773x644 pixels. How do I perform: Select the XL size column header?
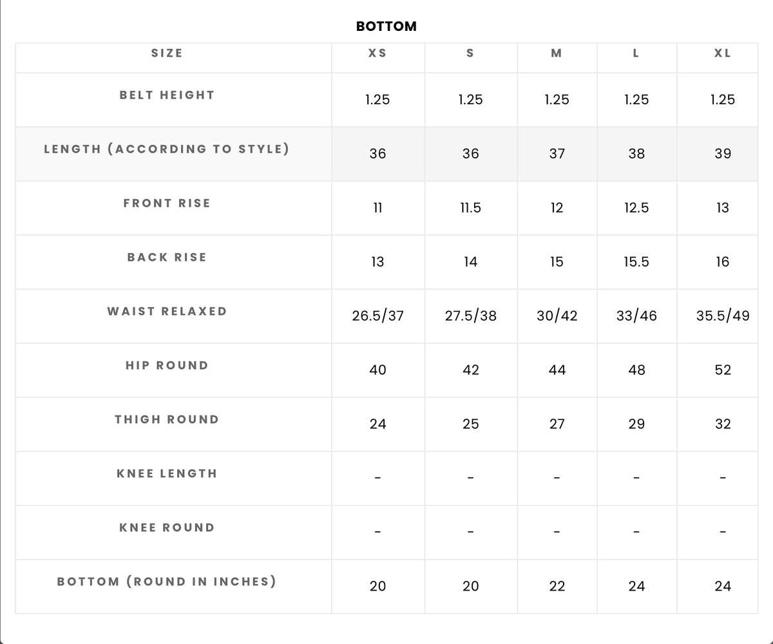723,53
